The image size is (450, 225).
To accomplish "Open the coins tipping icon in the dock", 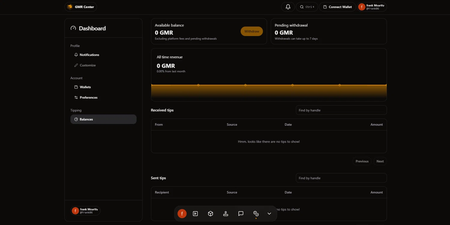I will click(256, 214).
